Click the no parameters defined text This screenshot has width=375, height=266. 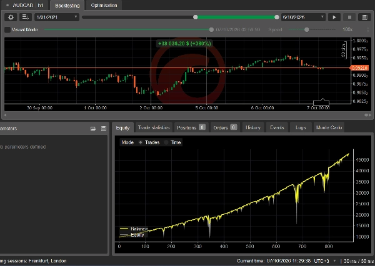click(22, 147)
